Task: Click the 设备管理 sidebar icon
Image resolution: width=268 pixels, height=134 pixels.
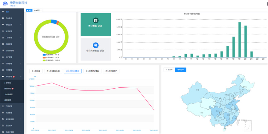Action: 3,64
